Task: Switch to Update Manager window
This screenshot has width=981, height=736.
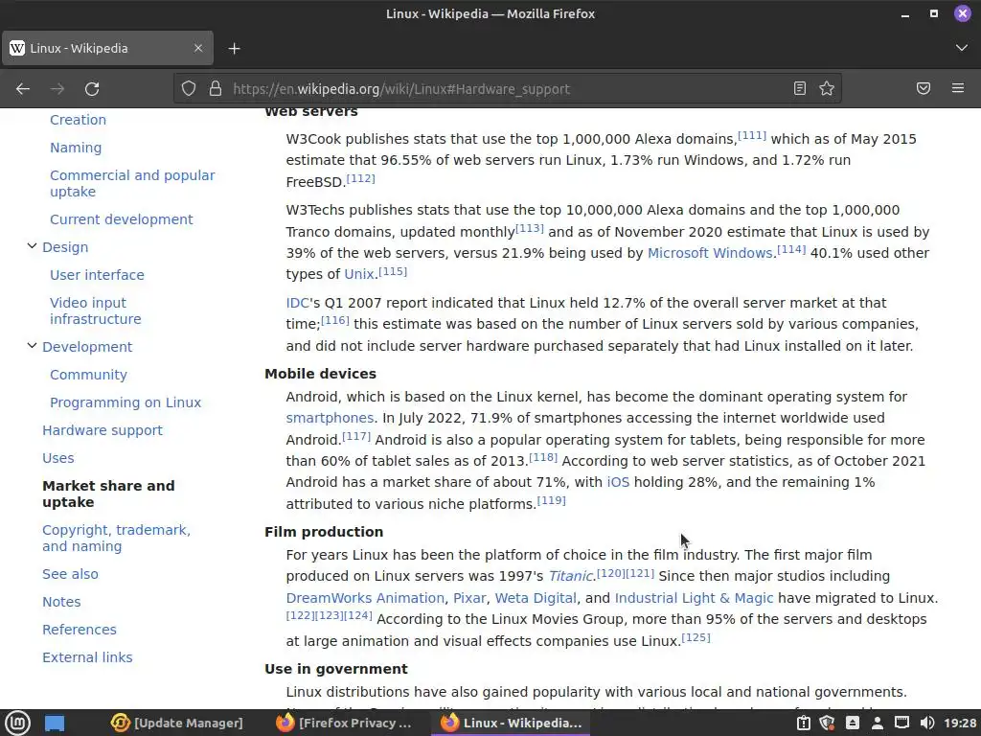Action: [177, 723]
